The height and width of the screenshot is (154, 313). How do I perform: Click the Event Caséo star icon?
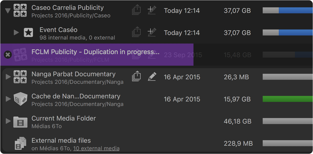click(28, 32)
